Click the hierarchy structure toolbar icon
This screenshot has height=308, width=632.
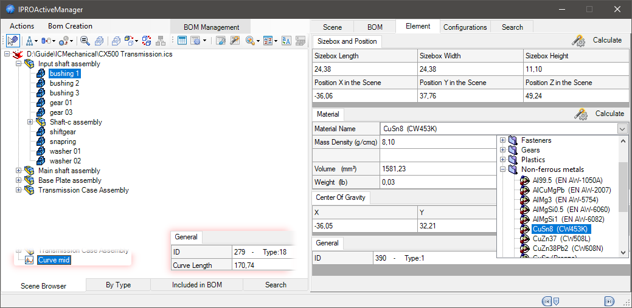161,41
